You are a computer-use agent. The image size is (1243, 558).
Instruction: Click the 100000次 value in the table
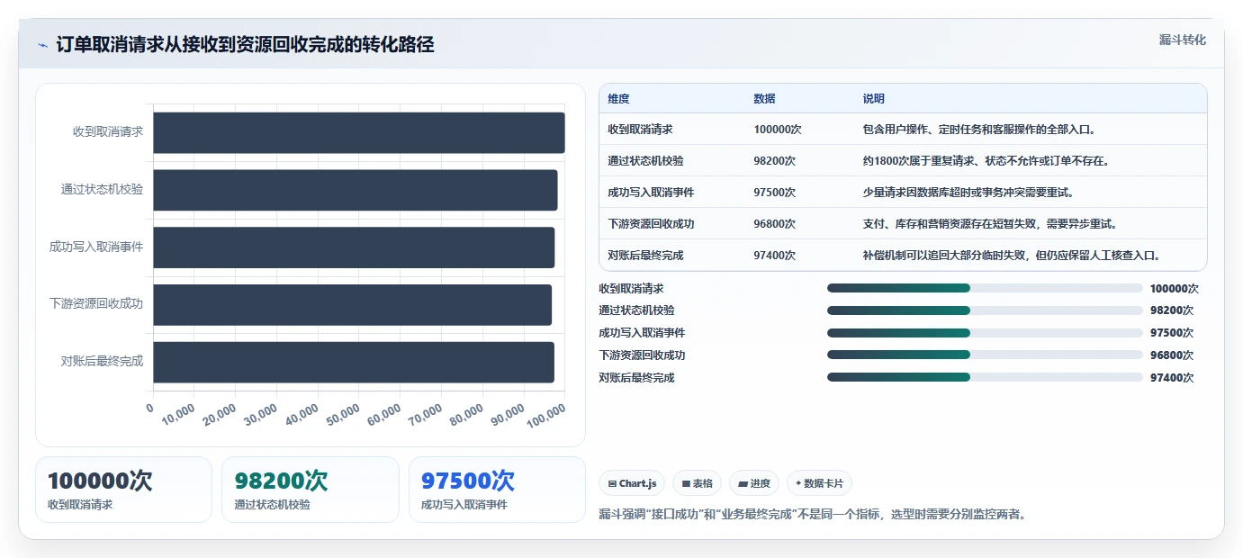click(778, 130)
